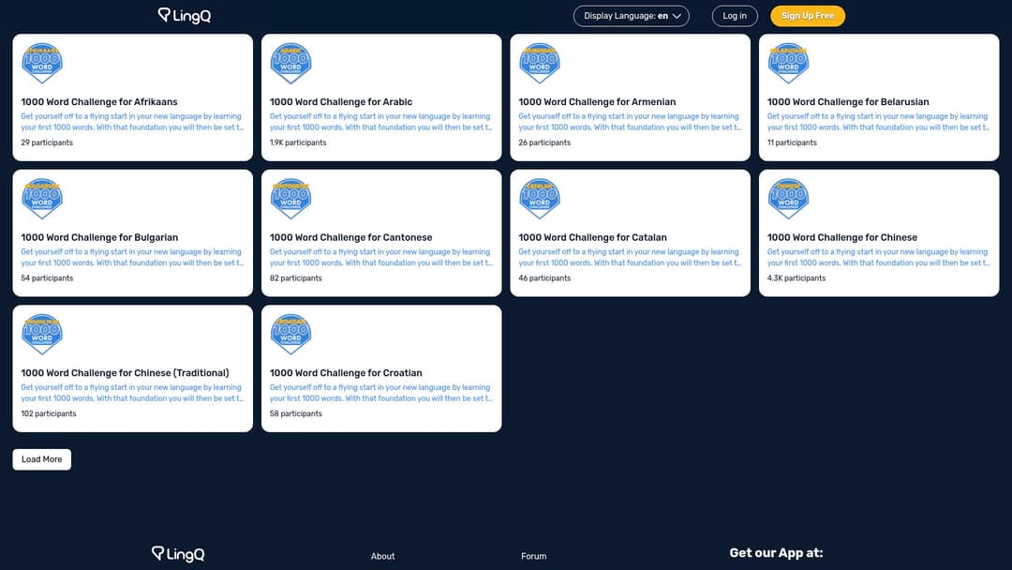1012x570 pixels.
Task: Click "1.9K participants" on the Arabic card
Action: pyautogui.click(x=298, y=142)
